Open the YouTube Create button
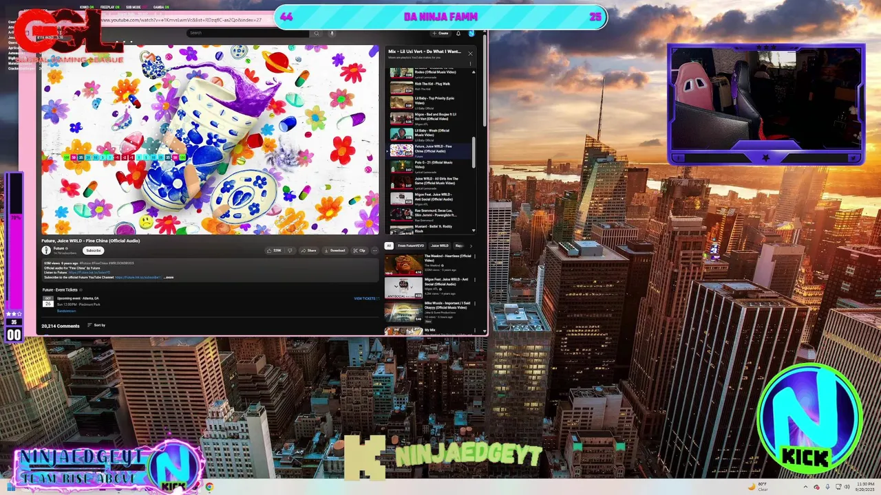 point(440,33)
